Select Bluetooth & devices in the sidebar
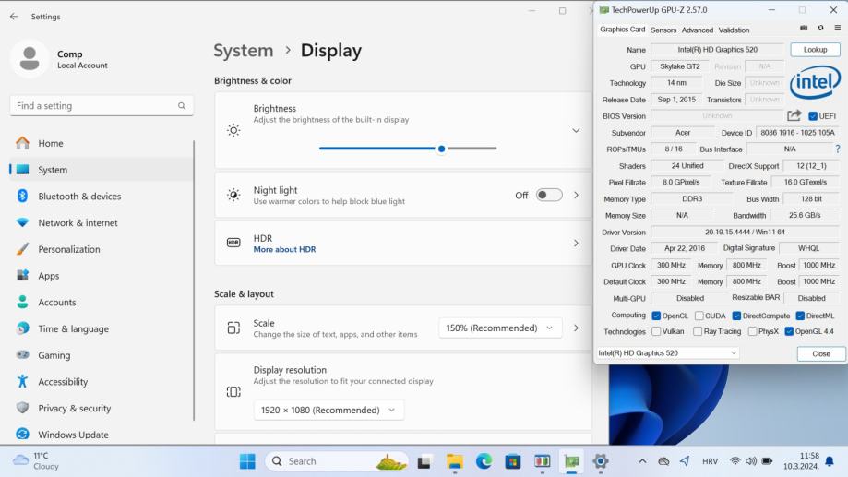 coord(79,197)
